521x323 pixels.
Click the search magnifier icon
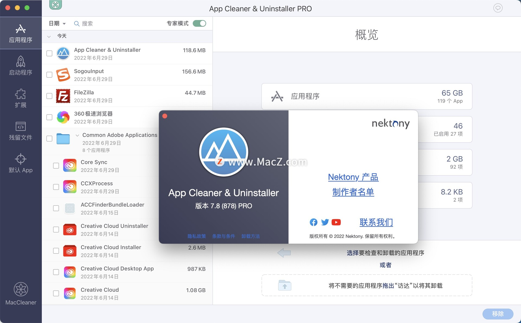pyautogui.click(x=77, y=24)
